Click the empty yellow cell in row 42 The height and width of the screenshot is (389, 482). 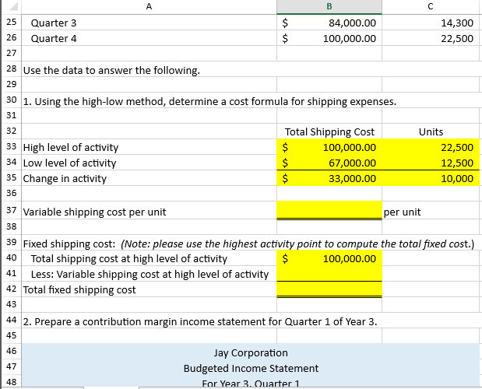click(x=329, y=289)
